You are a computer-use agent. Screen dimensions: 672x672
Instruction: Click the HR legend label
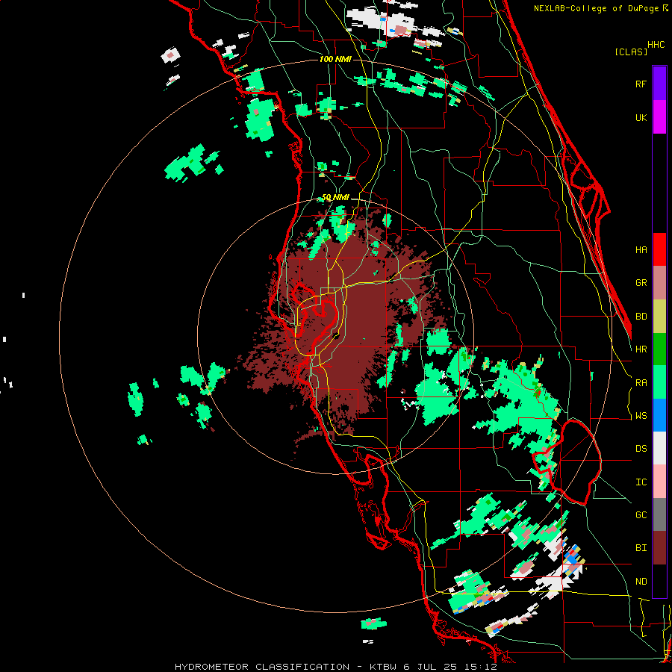coord(641,349)
